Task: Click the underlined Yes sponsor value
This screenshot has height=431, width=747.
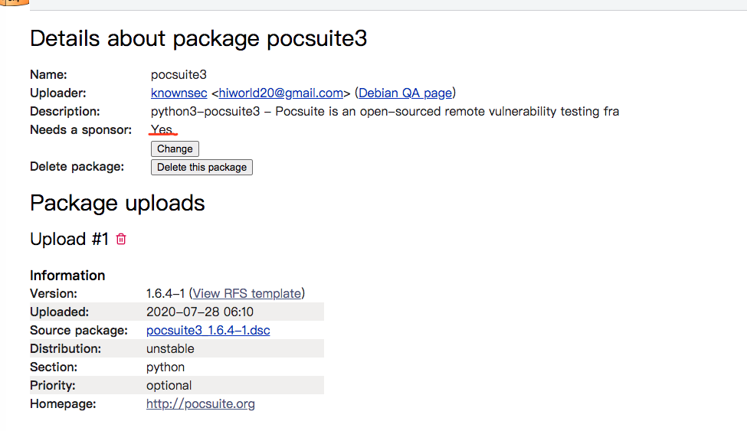Action: click(x=162, y=129)
